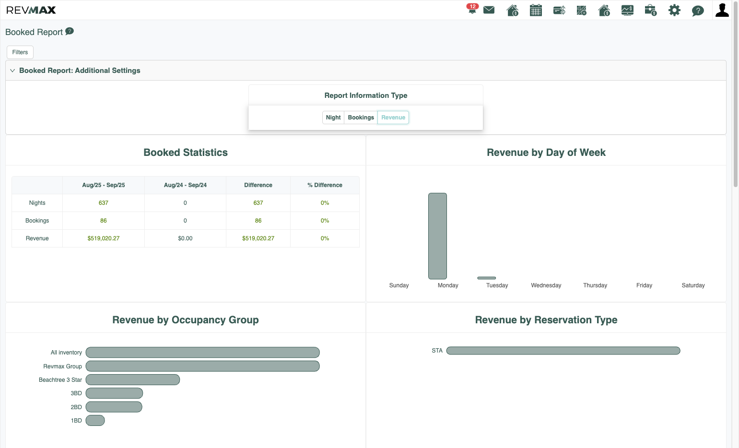
Task: Click the Tuesday revenue bar
Action: (x=487, y=278)
